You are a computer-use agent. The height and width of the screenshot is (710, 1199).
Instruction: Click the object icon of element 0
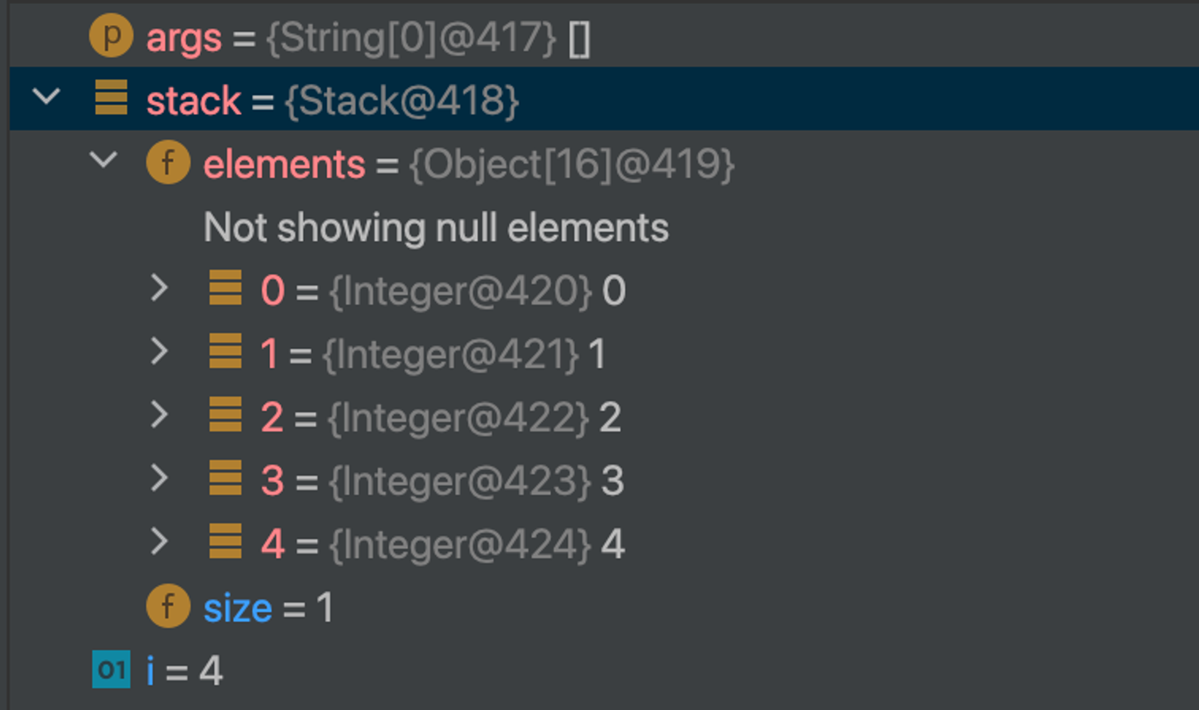coord(225,288)
